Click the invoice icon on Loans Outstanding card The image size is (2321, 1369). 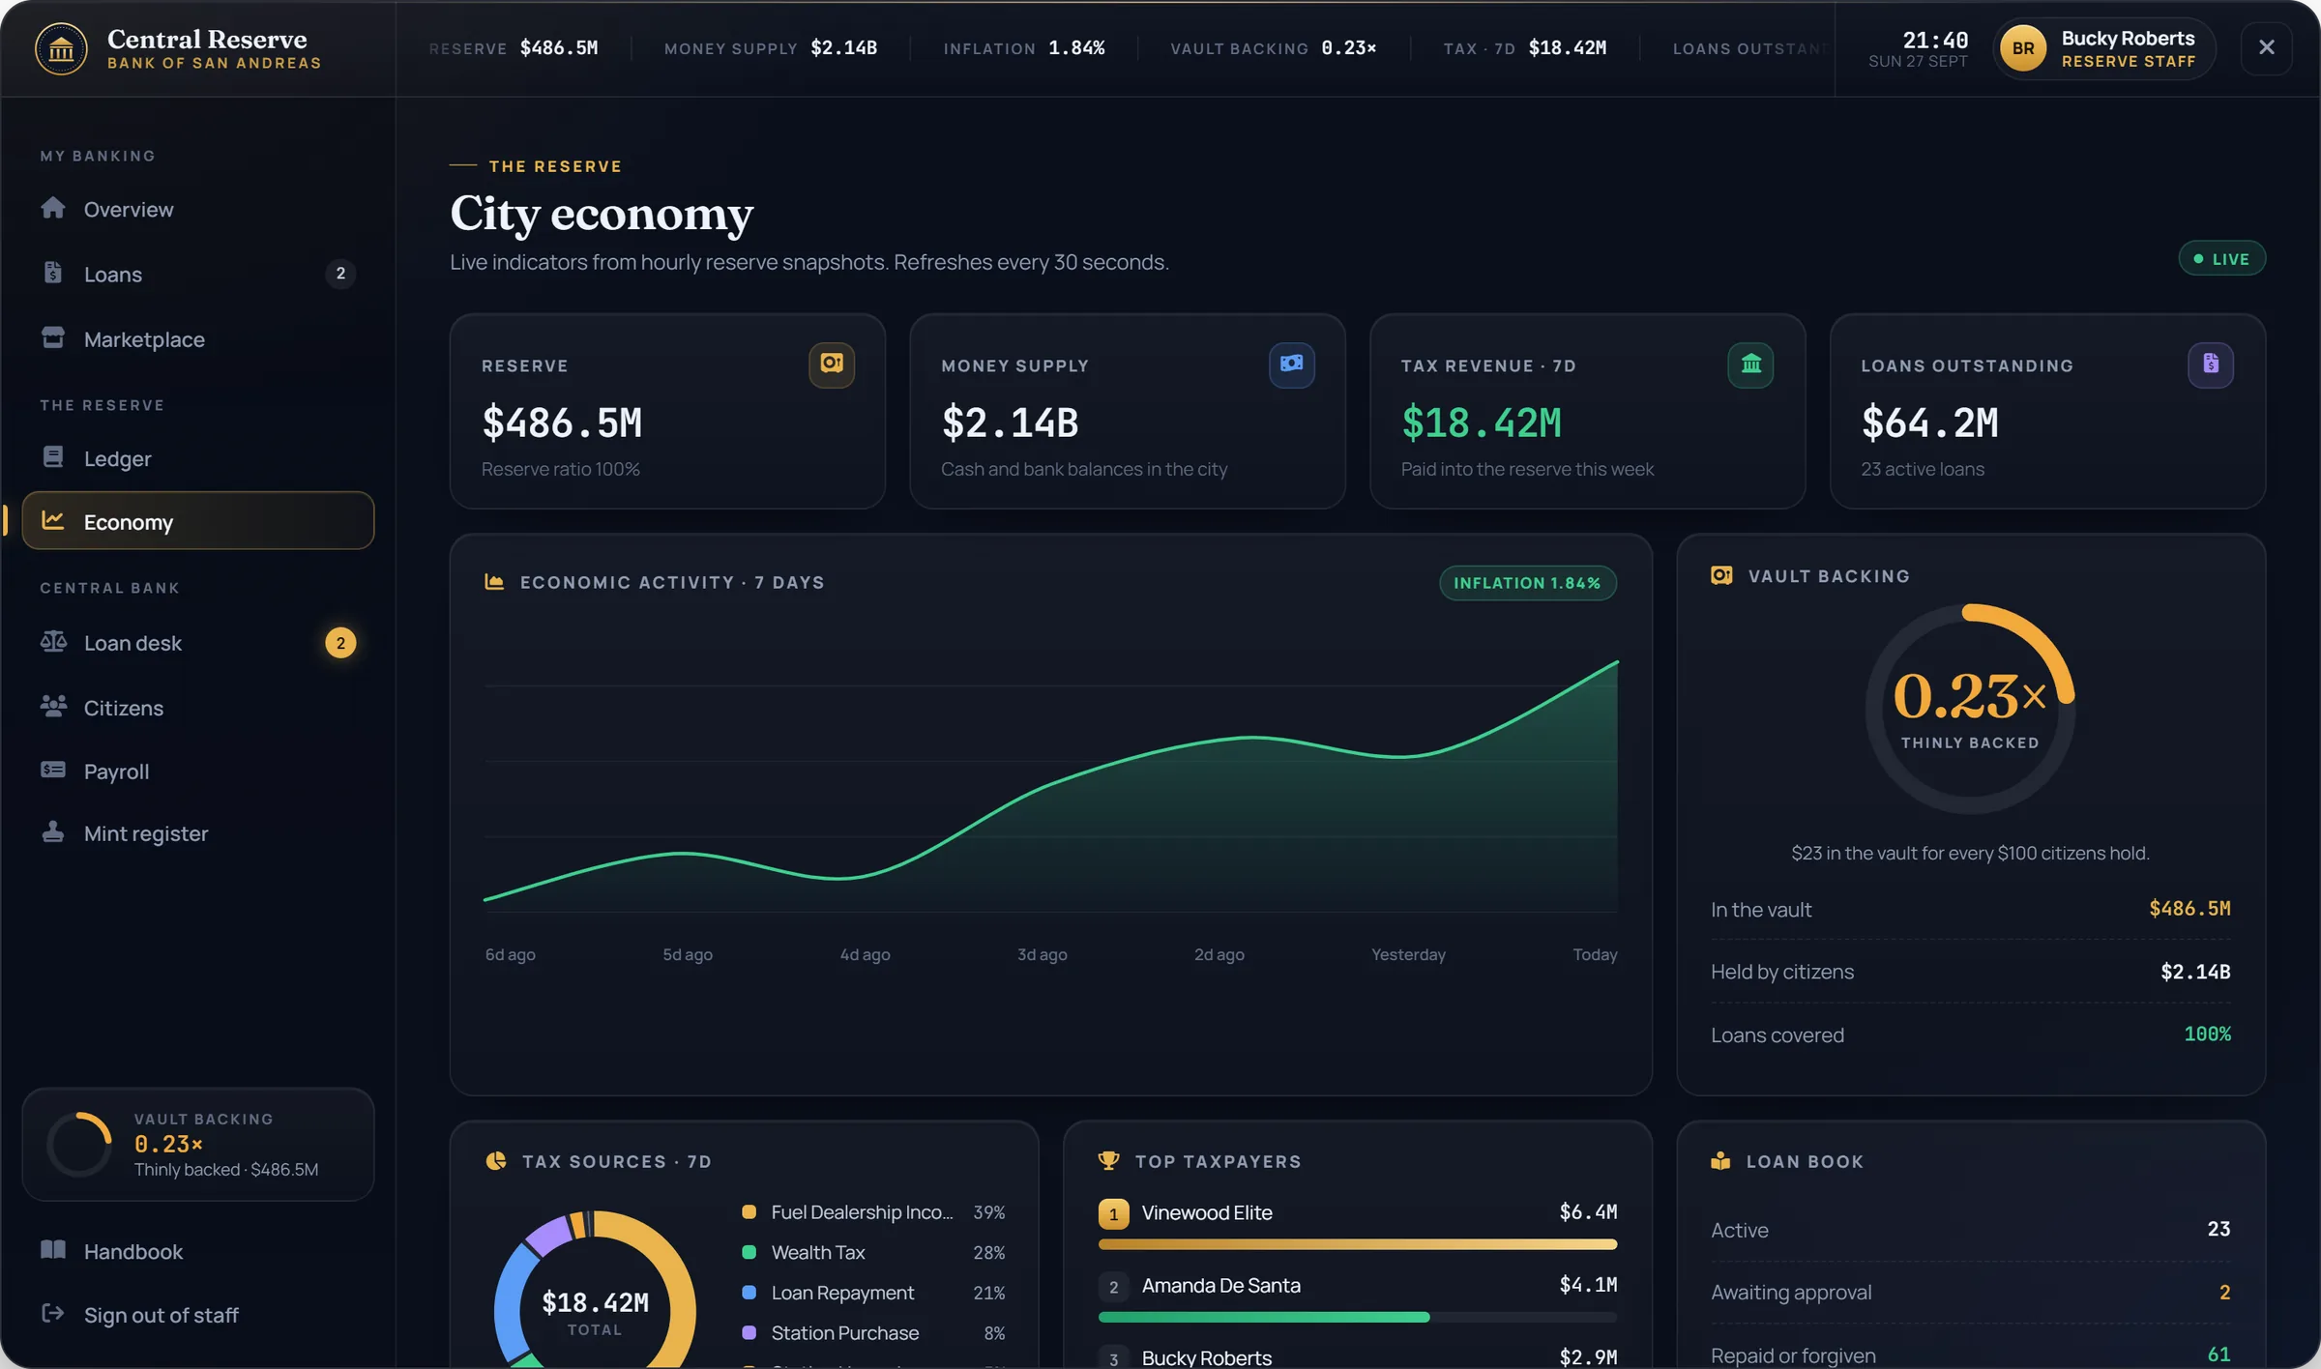tap(2212, 364)
